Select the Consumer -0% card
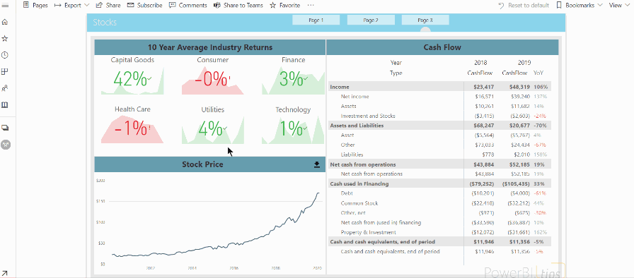The height and width of the screenshot is (278, 634). coord(213,75)
